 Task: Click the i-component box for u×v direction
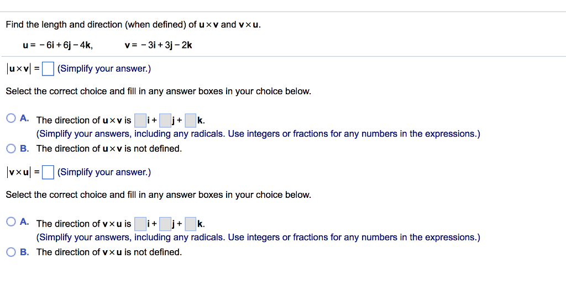(x=140, y=120)
